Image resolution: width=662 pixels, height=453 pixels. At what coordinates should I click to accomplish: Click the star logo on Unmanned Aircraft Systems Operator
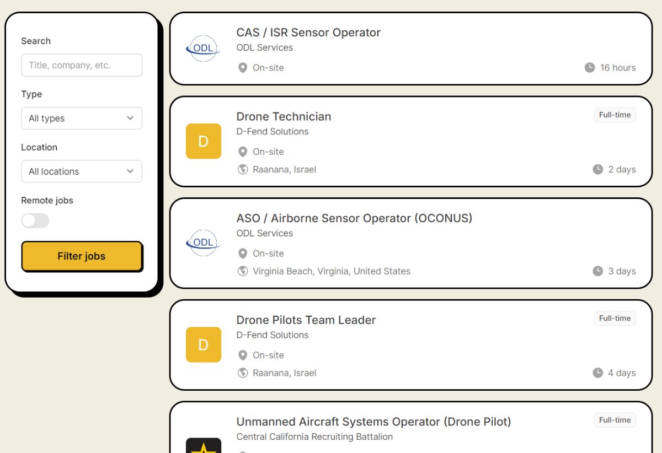pyautogui.click(x=204, y=445)
